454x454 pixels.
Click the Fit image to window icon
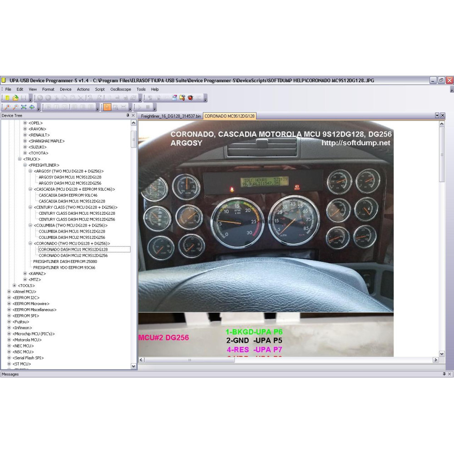(24, 107)
